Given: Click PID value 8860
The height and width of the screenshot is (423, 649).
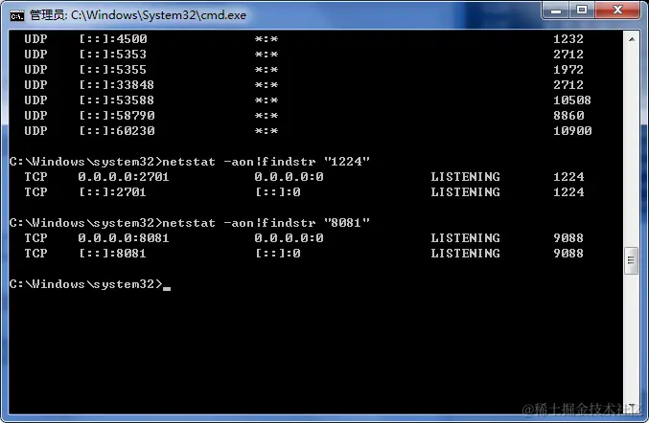Looking at the screenshot, I should 568,115.
